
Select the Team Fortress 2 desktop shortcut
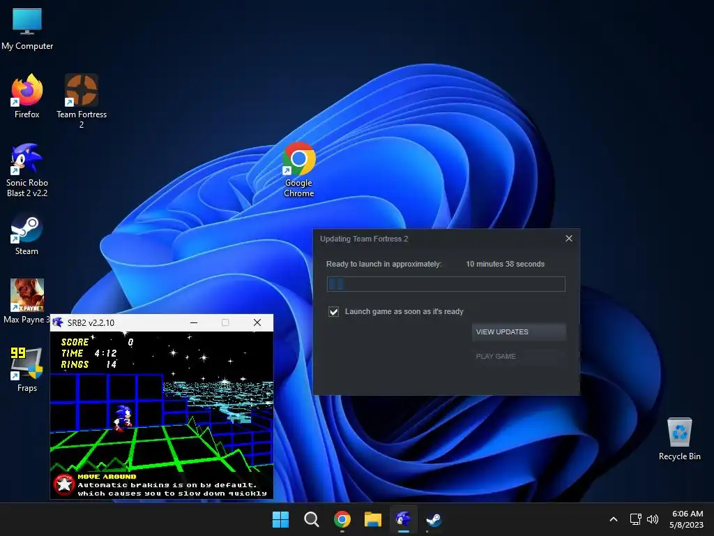coord(82,101)
